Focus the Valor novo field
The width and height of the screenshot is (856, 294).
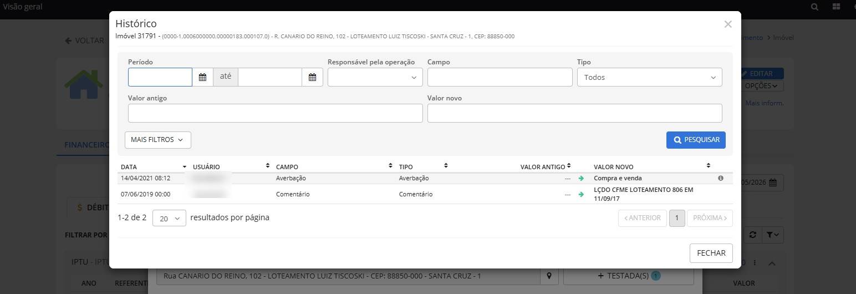(x=574, y=113)
